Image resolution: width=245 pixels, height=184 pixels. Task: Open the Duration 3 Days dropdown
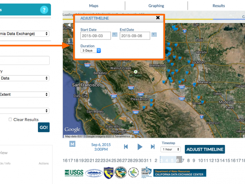point(91,51)
